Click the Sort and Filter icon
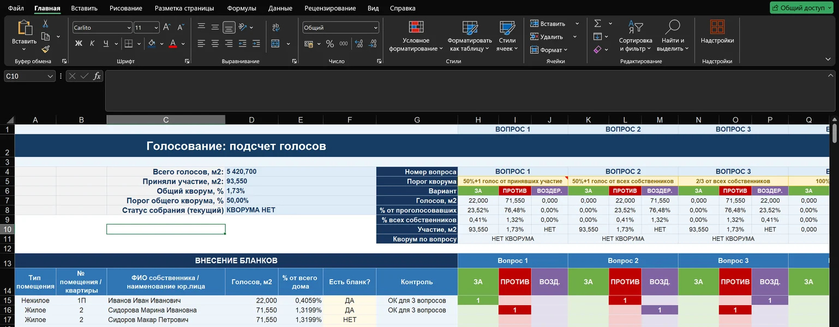 tap(636, 27)
